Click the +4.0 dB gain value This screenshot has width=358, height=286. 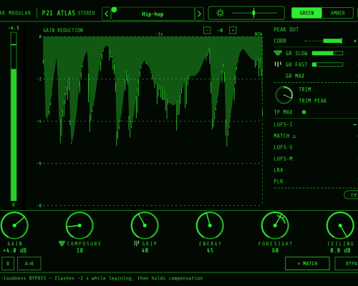(x=15, y=250)
